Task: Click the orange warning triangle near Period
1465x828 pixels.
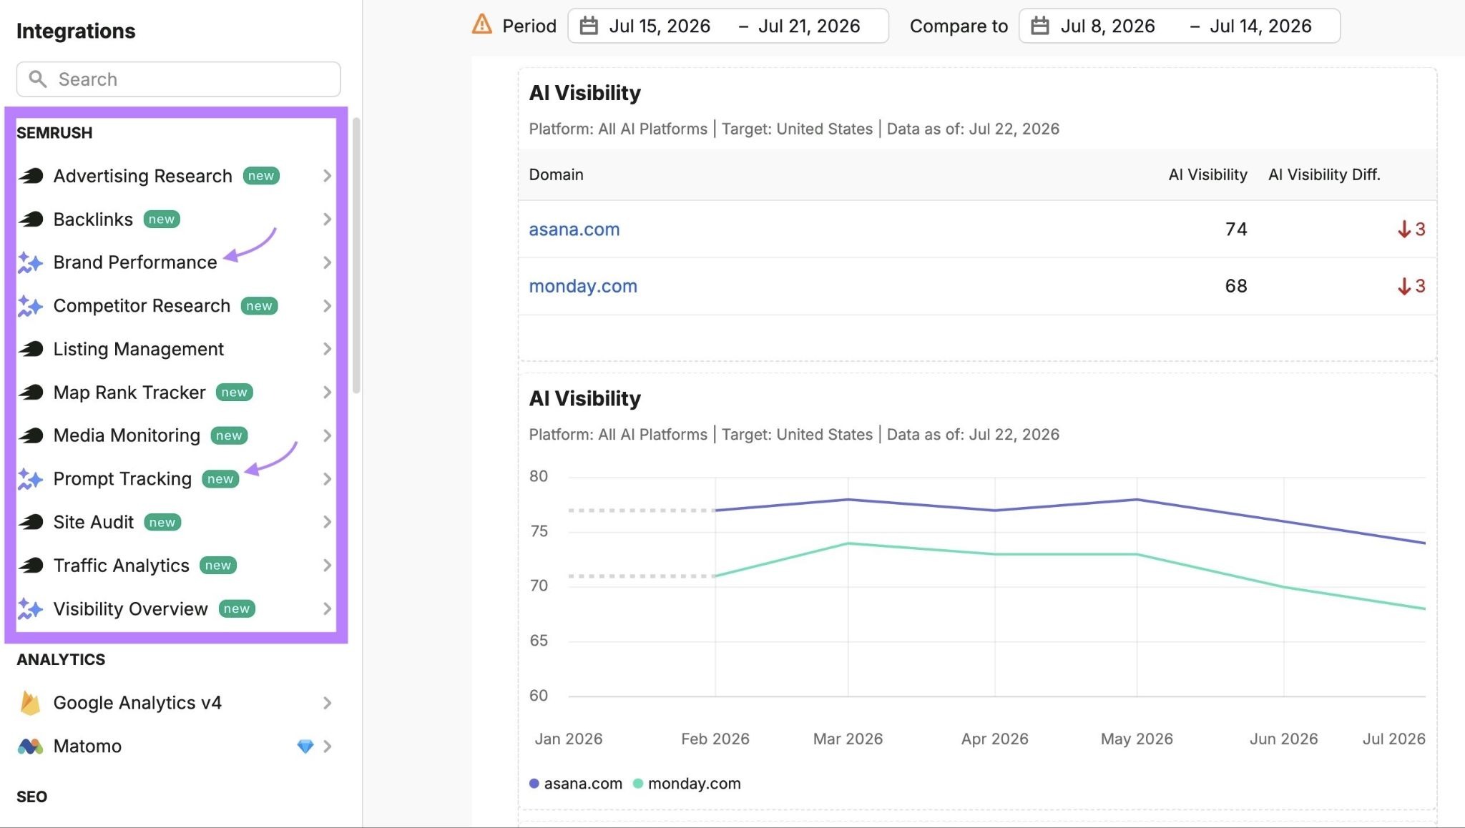Action: pyautogui.click(x=482, y=24)
